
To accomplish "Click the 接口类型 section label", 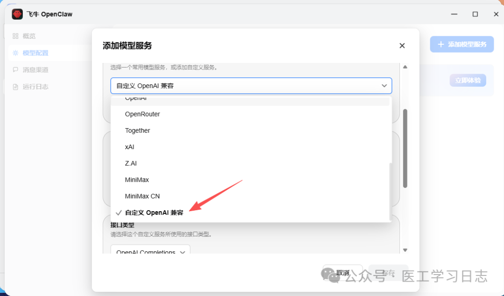I will [x=122, y=225].
